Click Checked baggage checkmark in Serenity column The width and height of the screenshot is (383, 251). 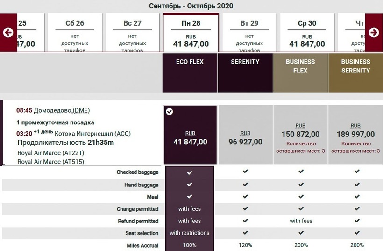(x=245, y=172)
